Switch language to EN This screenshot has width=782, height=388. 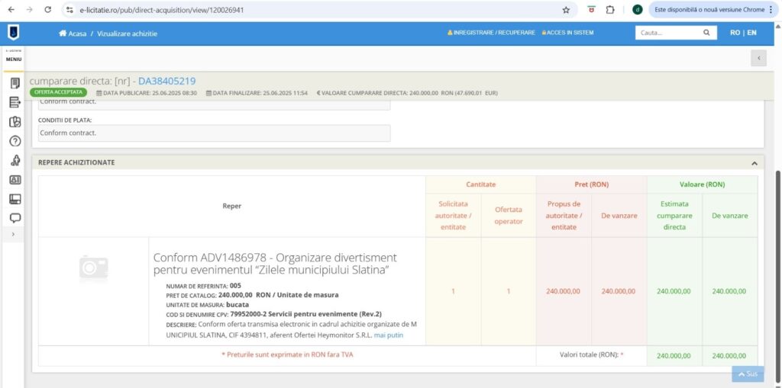click(x=752, y=33)
